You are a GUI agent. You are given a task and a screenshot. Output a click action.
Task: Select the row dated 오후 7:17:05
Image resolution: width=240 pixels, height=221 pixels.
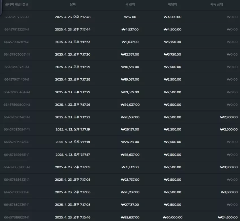(120, 205)
